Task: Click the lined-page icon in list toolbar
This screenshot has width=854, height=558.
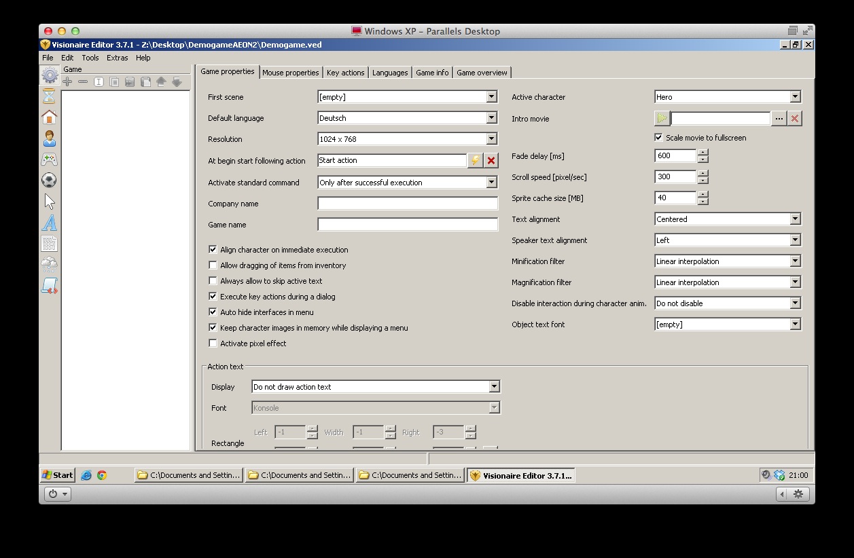Action: (x=114, y=81)
